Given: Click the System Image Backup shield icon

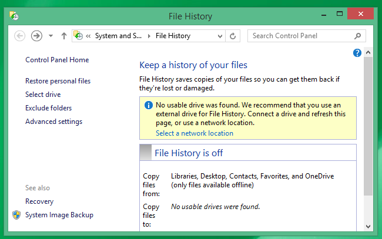Looking at the screenshot, I should click(16, 215).
